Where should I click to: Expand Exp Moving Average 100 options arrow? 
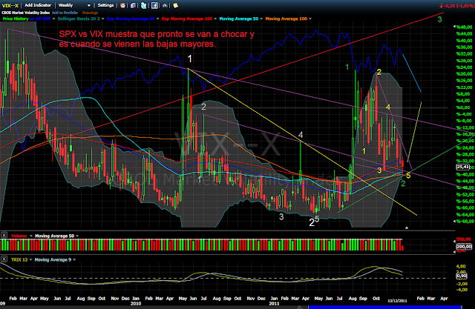click(x=215, y=19)
